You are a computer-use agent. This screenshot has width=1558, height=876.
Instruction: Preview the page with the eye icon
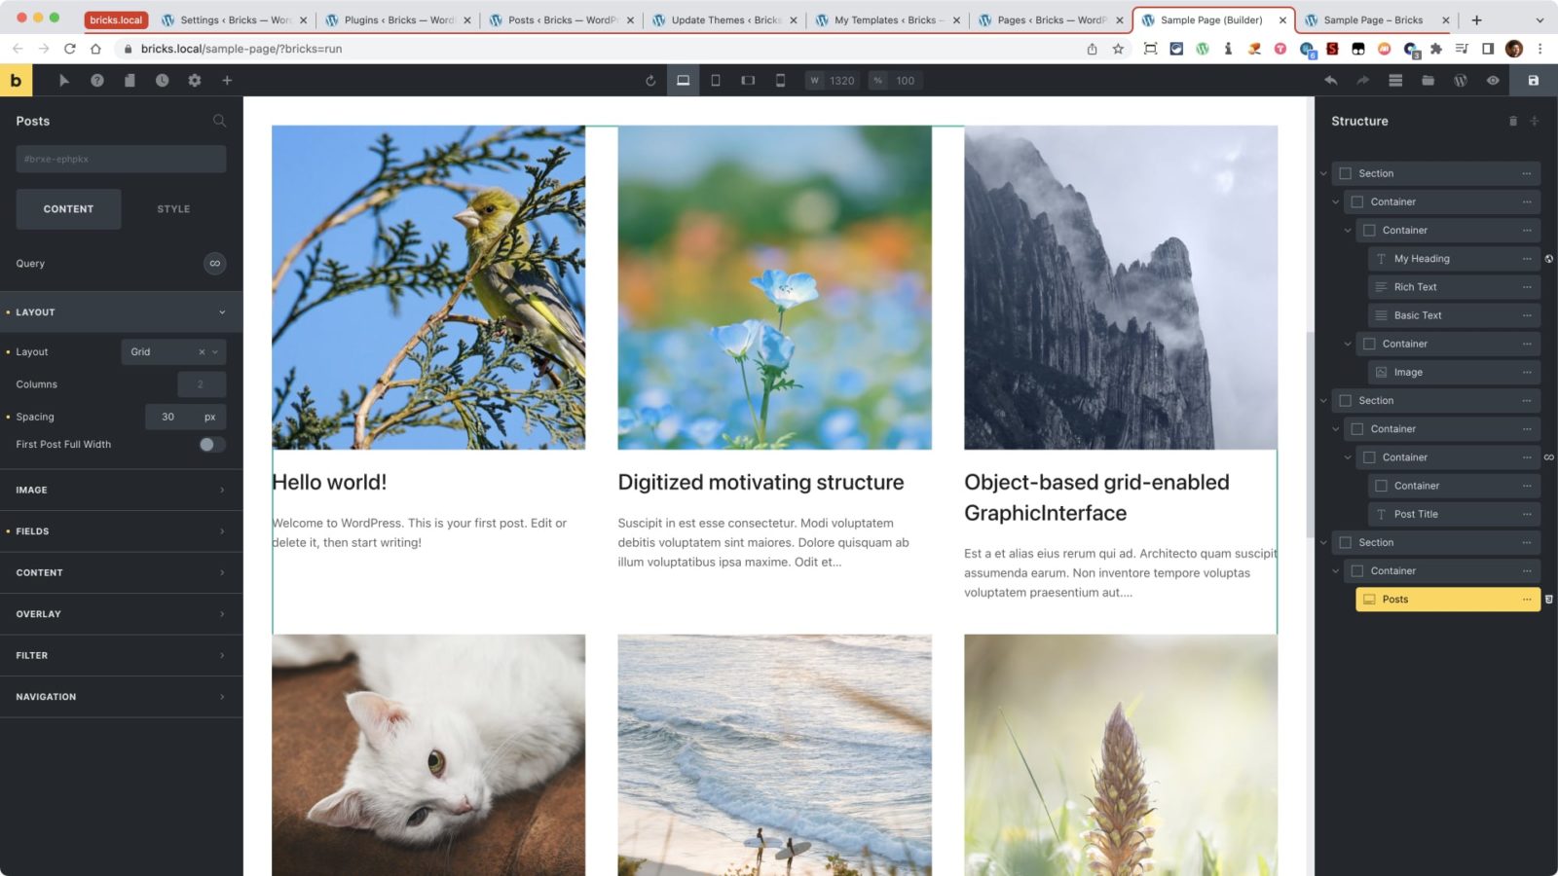(1493, 81)
